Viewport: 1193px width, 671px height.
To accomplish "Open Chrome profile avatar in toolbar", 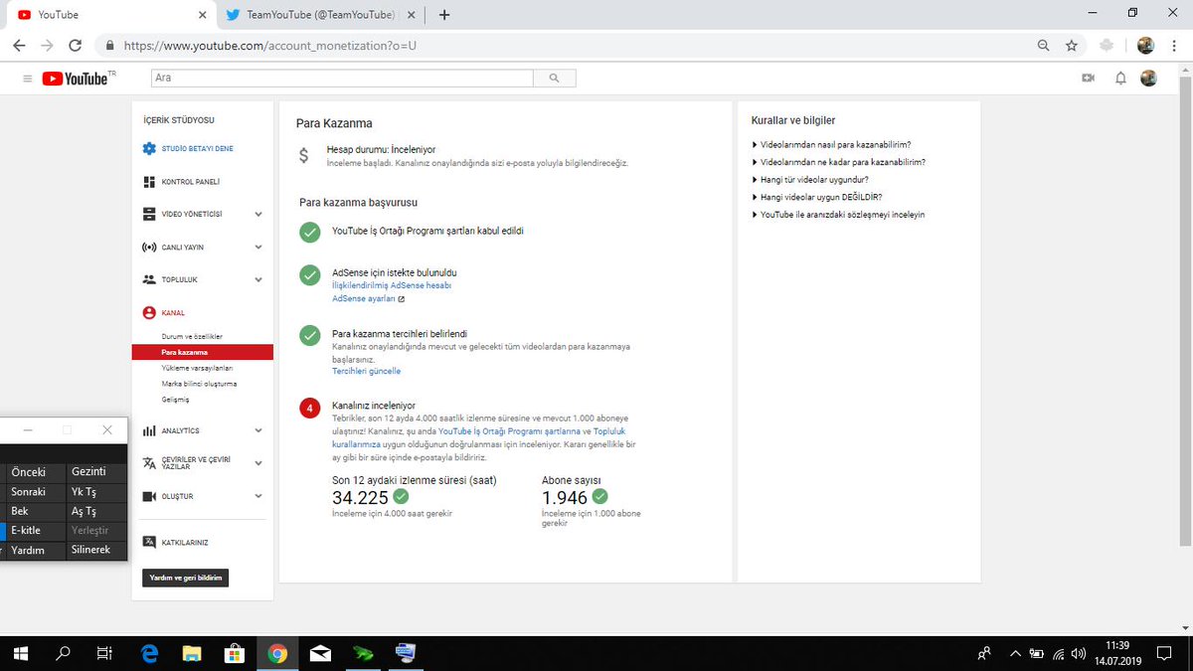I will tap(1145, 46).
